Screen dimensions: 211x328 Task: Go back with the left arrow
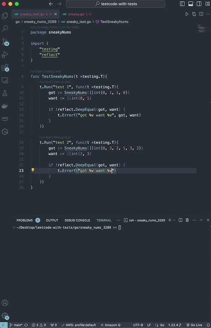pos(51,4)
